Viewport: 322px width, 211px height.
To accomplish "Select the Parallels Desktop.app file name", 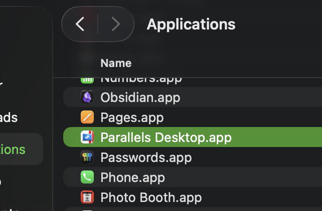I will (166, 137).
